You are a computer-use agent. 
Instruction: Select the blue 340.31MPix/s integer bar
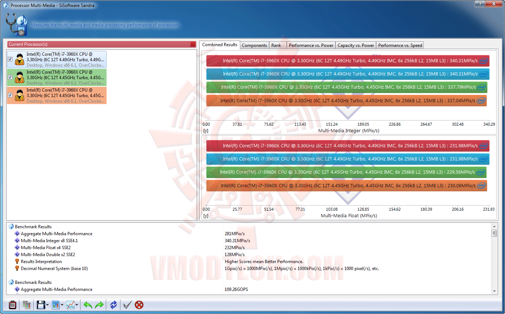(x=348, y=74)
